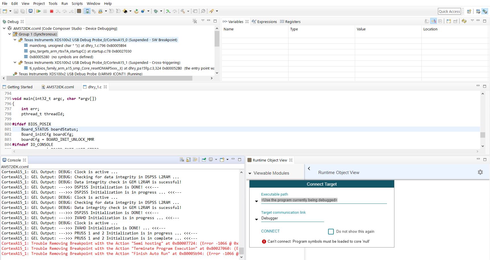Open the Scripts menu

77,3
